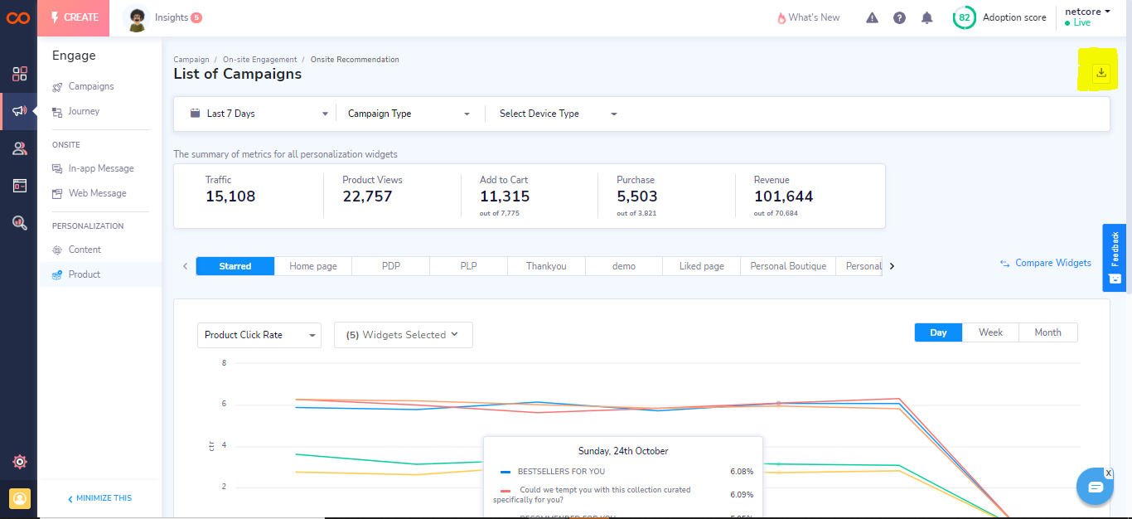The height and width of the screenshot is (519, 1132).
Task: Click the CREATE button
Action: [x=74, y=17]
